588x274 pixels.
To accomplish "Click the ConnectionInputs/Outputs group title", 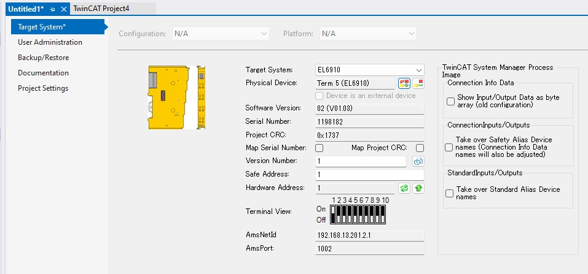I will [x=488, y=125].
